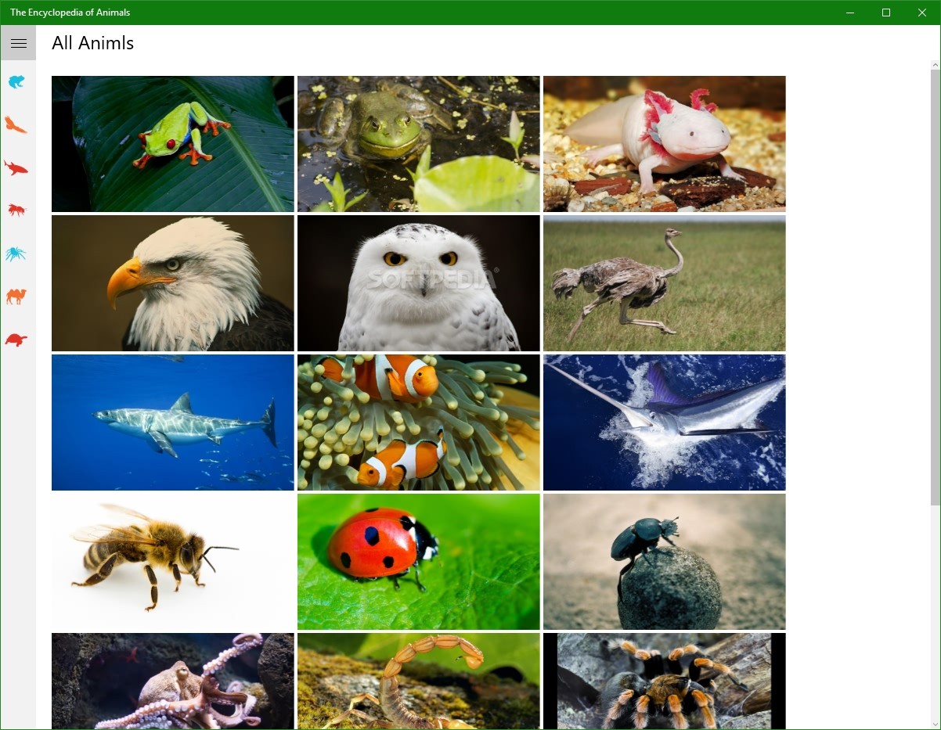Open the green bullfrog in pond picture
Image resolution: width=941 pixels, height=730 pixels.
419,144
